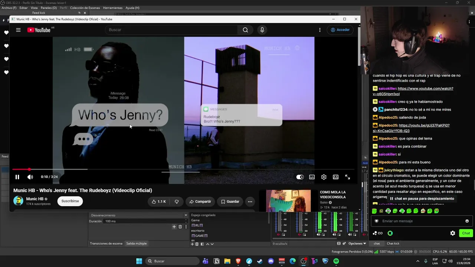Open the Windows Start menu
The height and width of the screenshot is (267, 475).
[139, 261]
